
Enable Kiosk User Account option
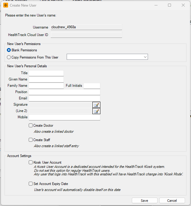coord(30,162)
